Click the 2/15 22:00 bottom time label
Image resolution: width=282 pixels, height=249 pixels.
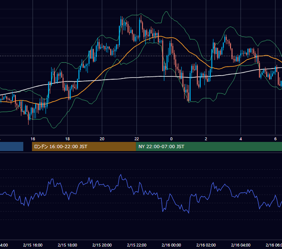pyautogui.click(x=137, y=245)
